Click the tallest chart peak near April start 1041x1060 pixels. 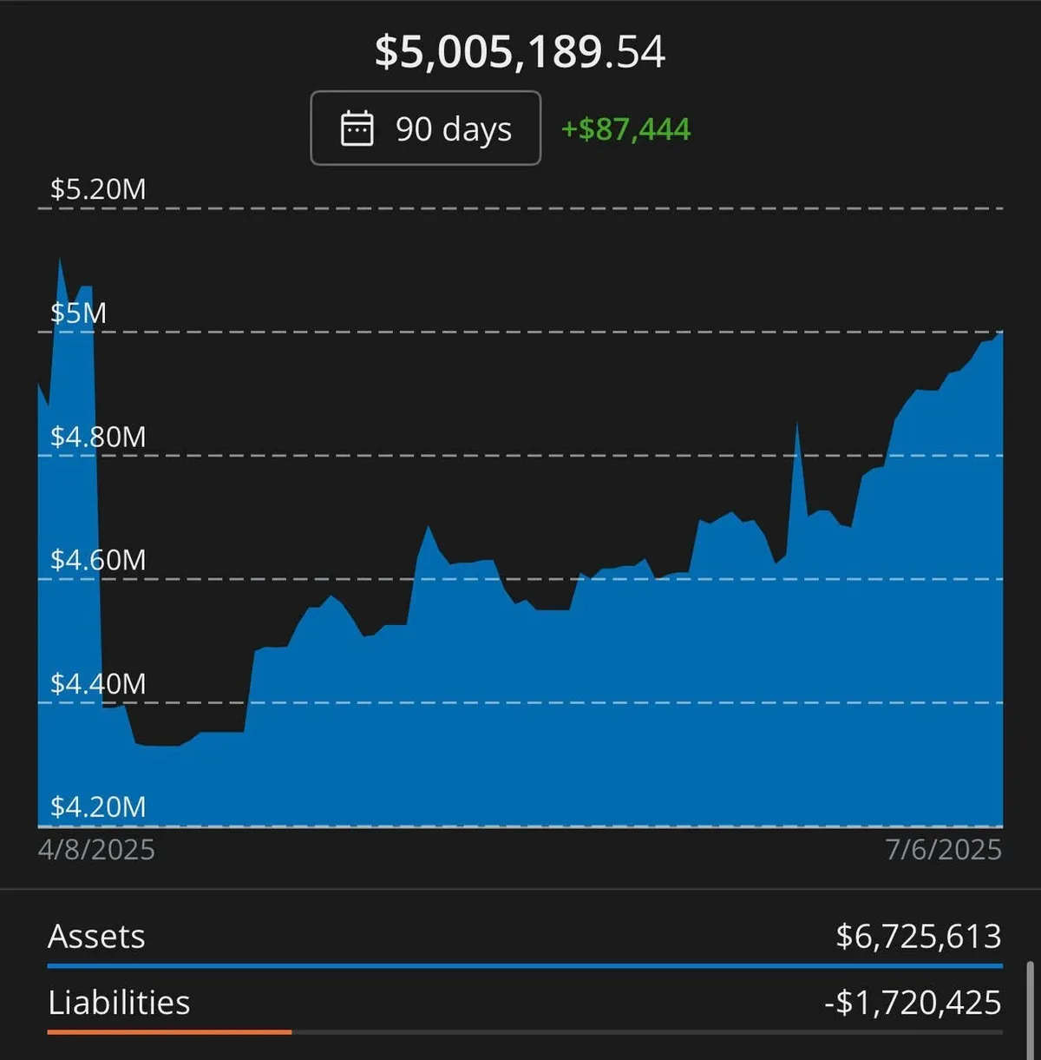[60, 260]
